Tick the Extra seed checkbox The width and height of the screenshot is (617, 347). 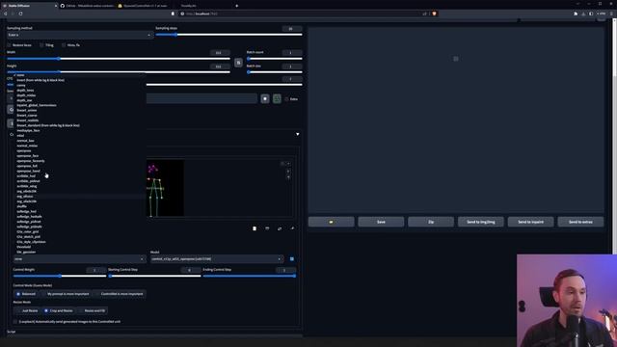[286, 99]
